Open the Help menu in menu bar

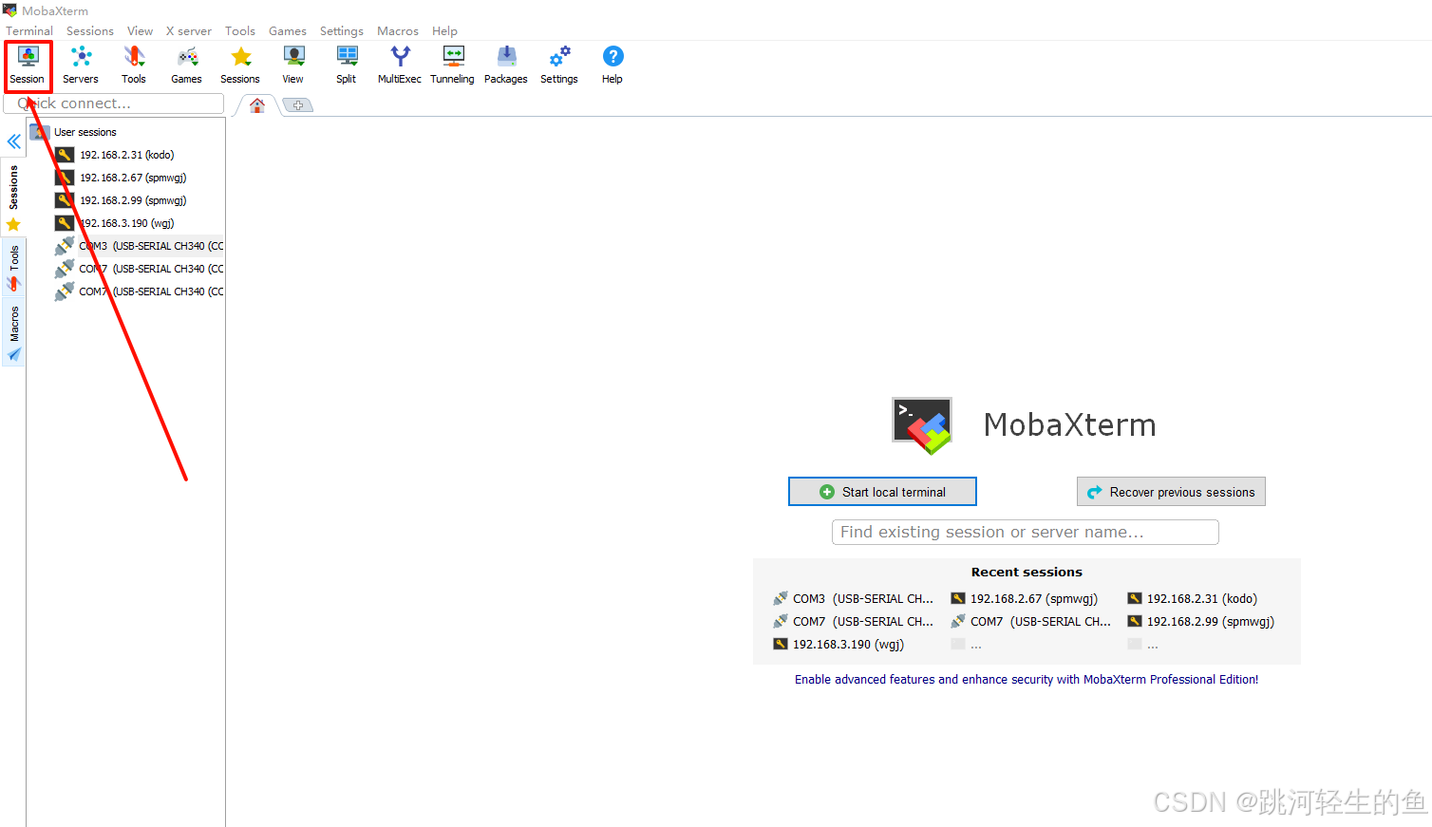point(444,30)
